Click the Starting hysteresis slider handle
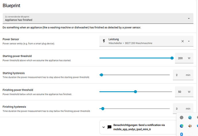Image resolution: width=198 pixels, height=136 pixels. click(101, 75)
